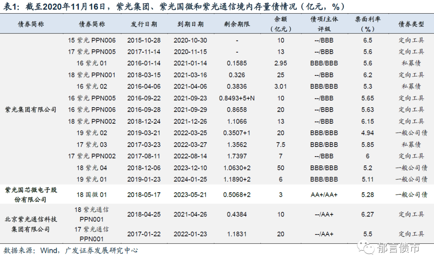Select issue date '2019-03-21'
This screenshot has height=267, width=434.
pos(144,133)
